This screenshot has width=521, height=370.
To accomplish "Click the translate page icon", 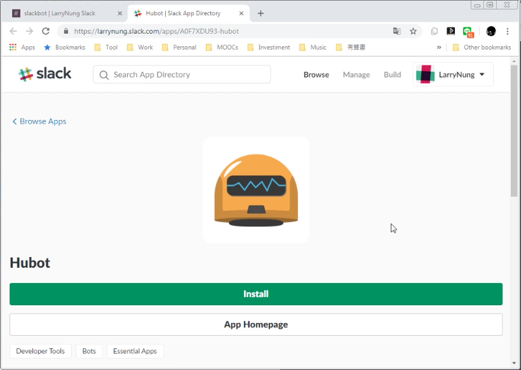I will point(396,31).
